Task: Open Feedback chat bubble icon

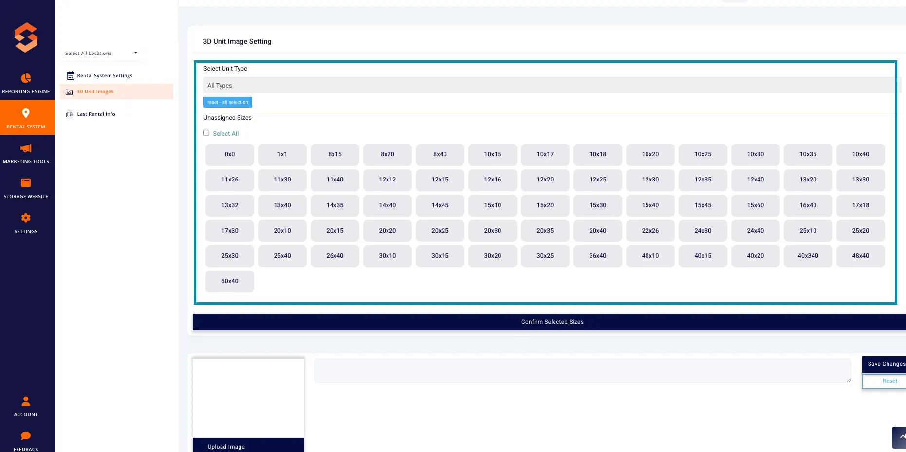Action: click(26, 436)
